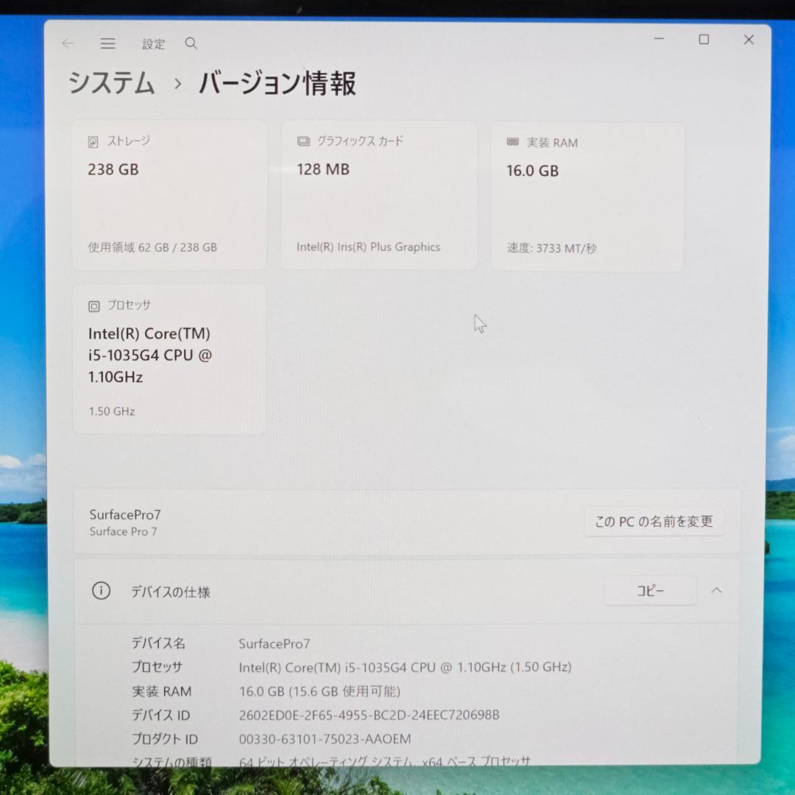
Task: Click the 使用領域 62 GB / 238 GB text
Action: 152,247
